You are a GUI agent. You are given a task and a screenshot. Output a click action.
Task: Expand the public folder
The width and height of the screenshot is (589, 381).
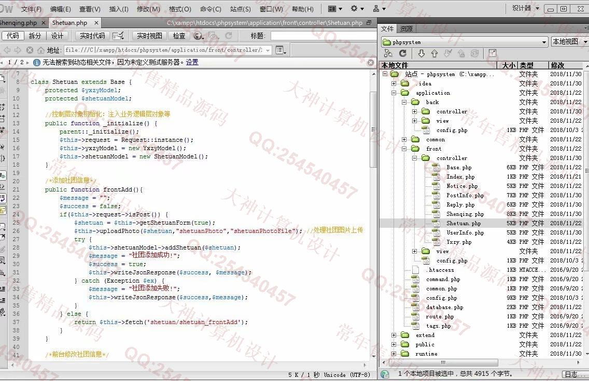pos(394,345)
